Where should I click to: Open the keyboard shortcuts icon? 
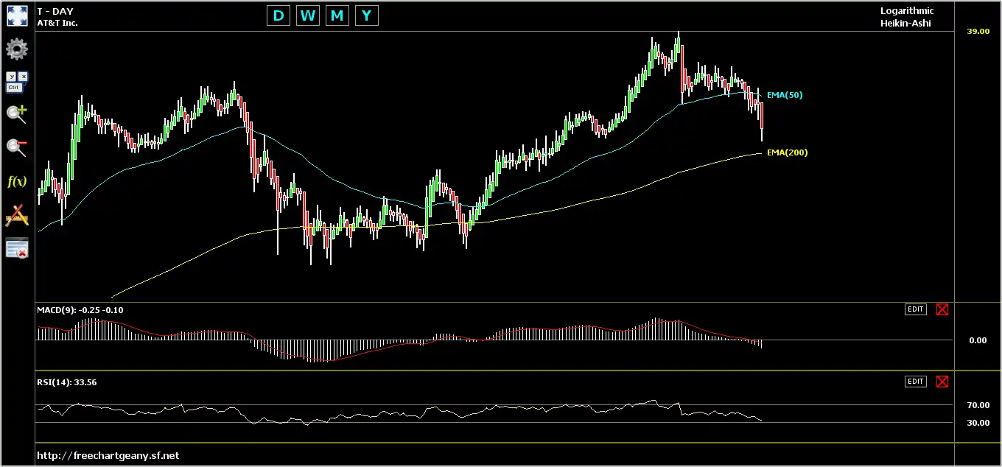click(17, 82)
